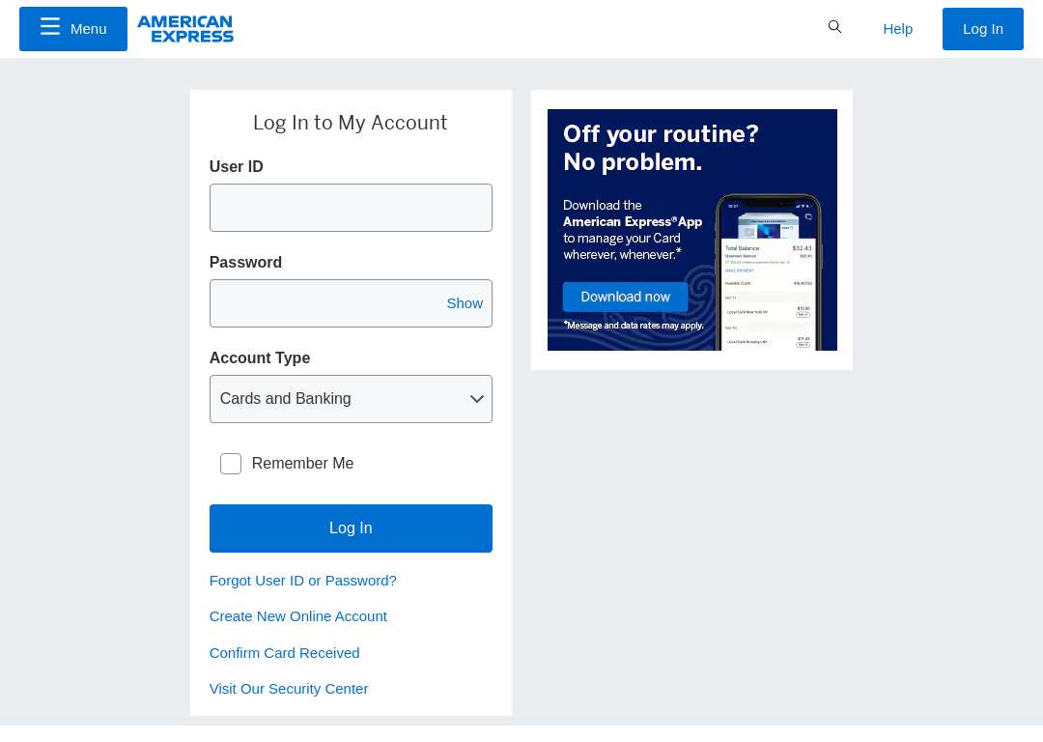Submit the form with Log In button

[x=351, y=528]
